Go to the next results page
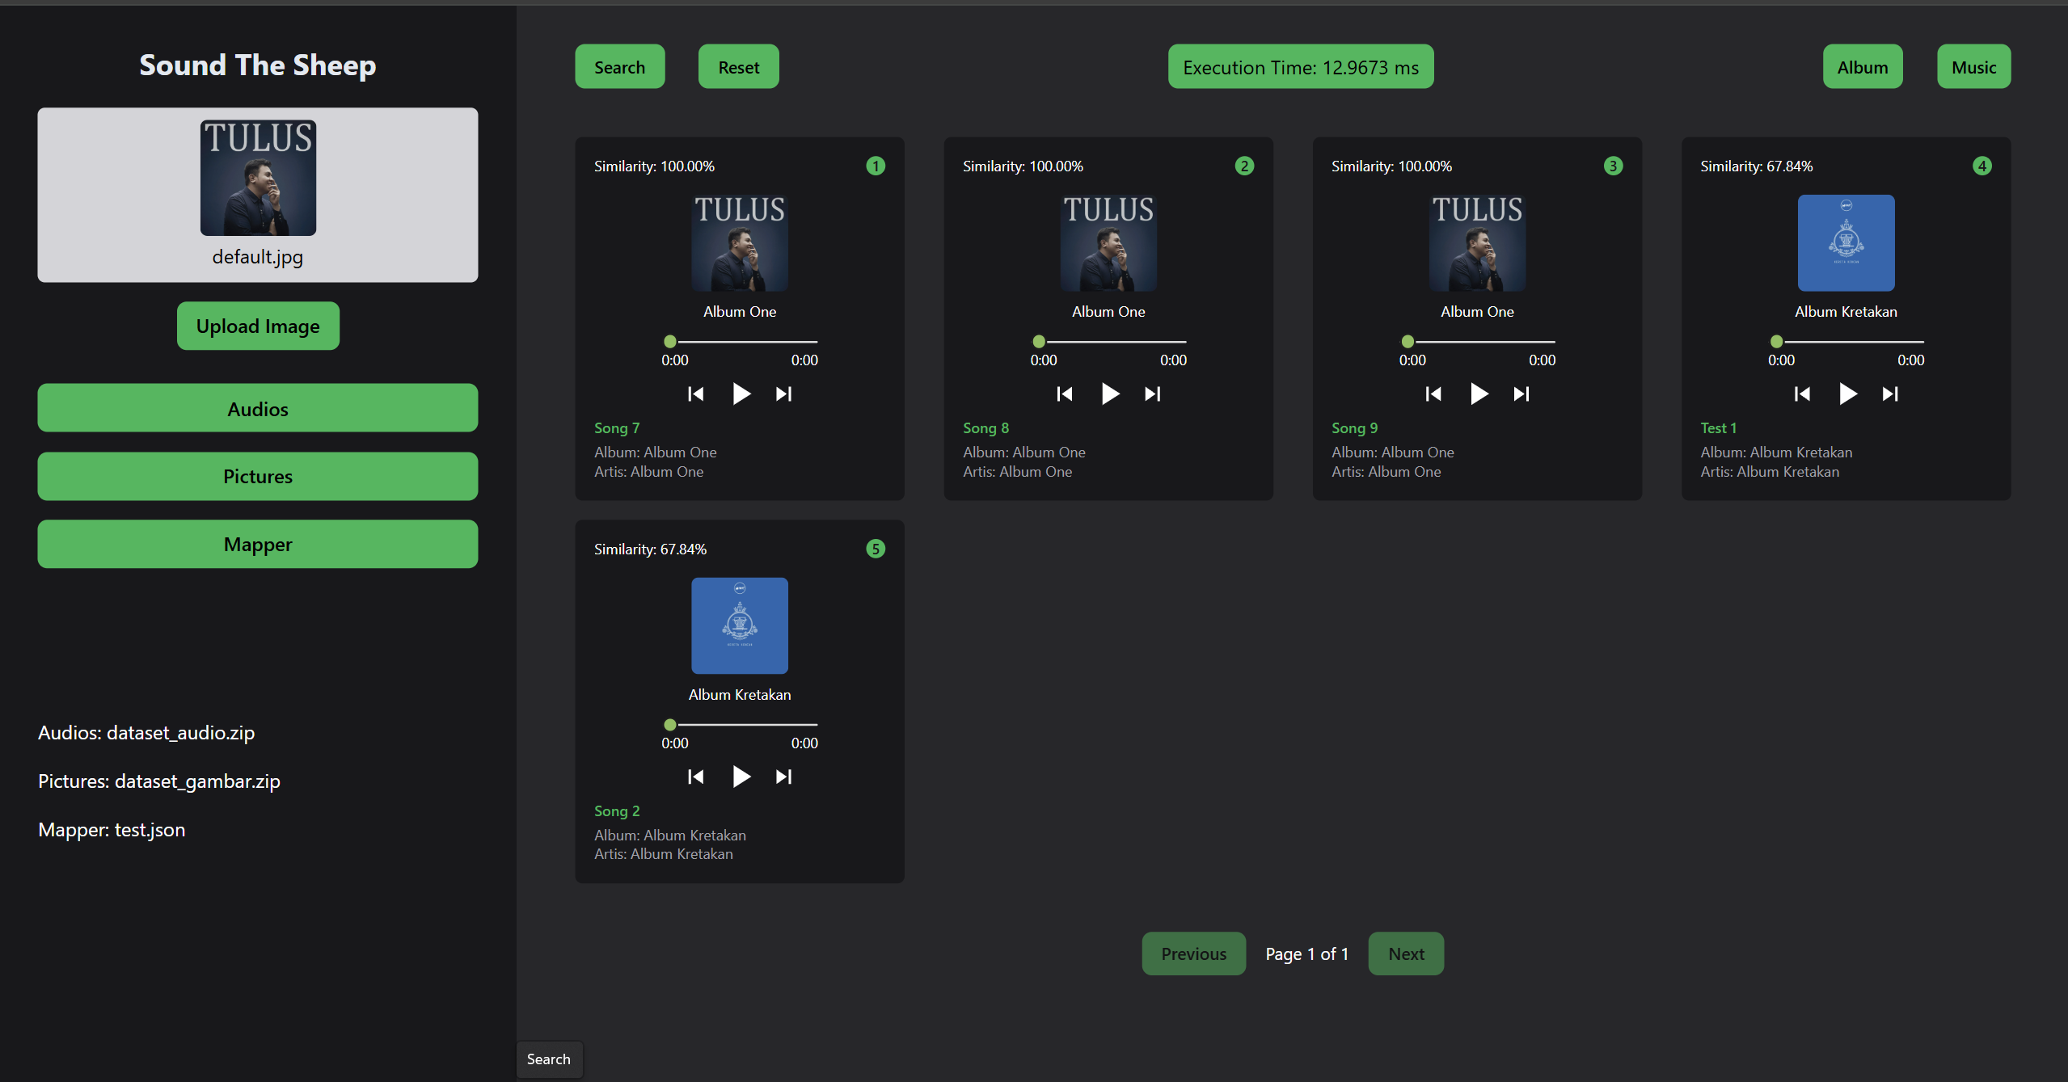Viewport: 2068px width, 1082px height. pos(1405,954)
